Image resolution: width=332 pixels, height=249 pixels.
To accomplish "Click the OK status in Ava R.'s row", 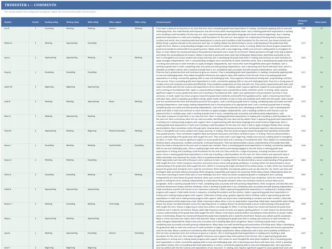I will pyautogui.click(x=321, y=34).
